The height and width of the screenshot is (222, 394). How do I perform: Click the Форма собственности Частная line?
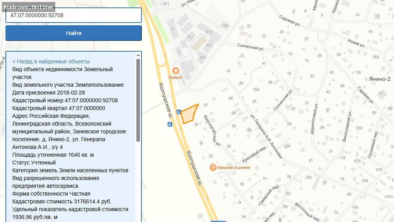click(x=51, y=194)
